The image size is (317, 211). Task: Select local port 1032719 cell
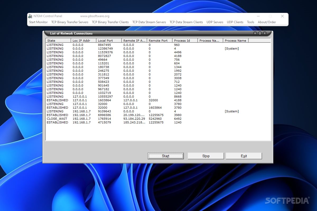click(x=104, y=93)
